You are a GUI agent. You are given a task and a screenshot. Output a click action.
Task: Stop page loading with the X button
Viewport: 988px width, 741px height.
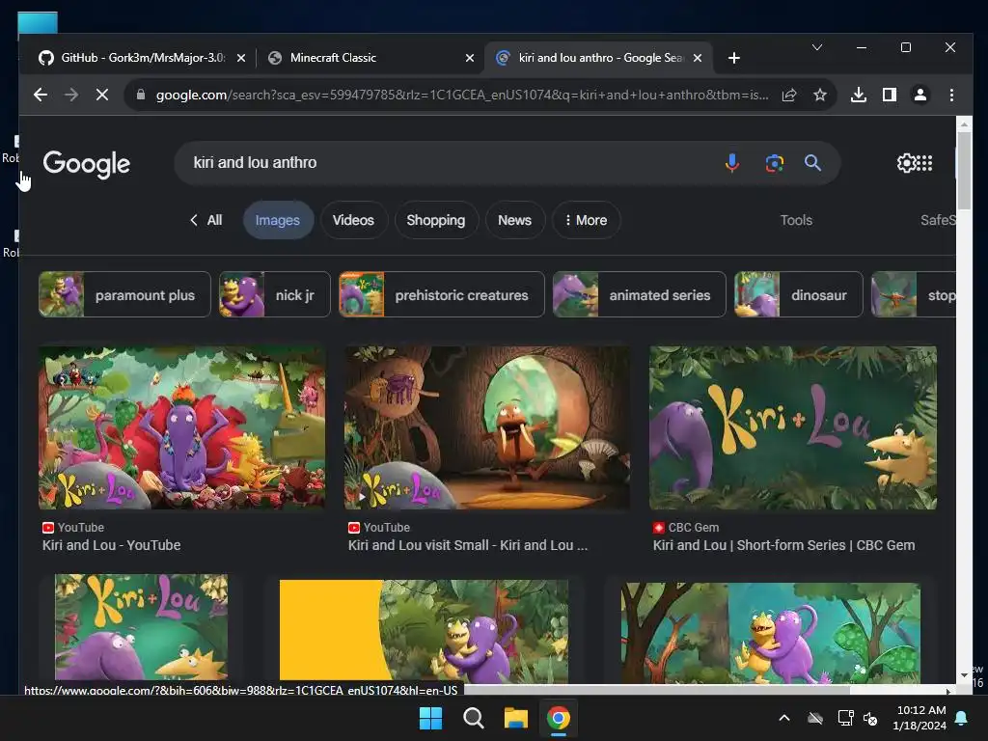101,95
